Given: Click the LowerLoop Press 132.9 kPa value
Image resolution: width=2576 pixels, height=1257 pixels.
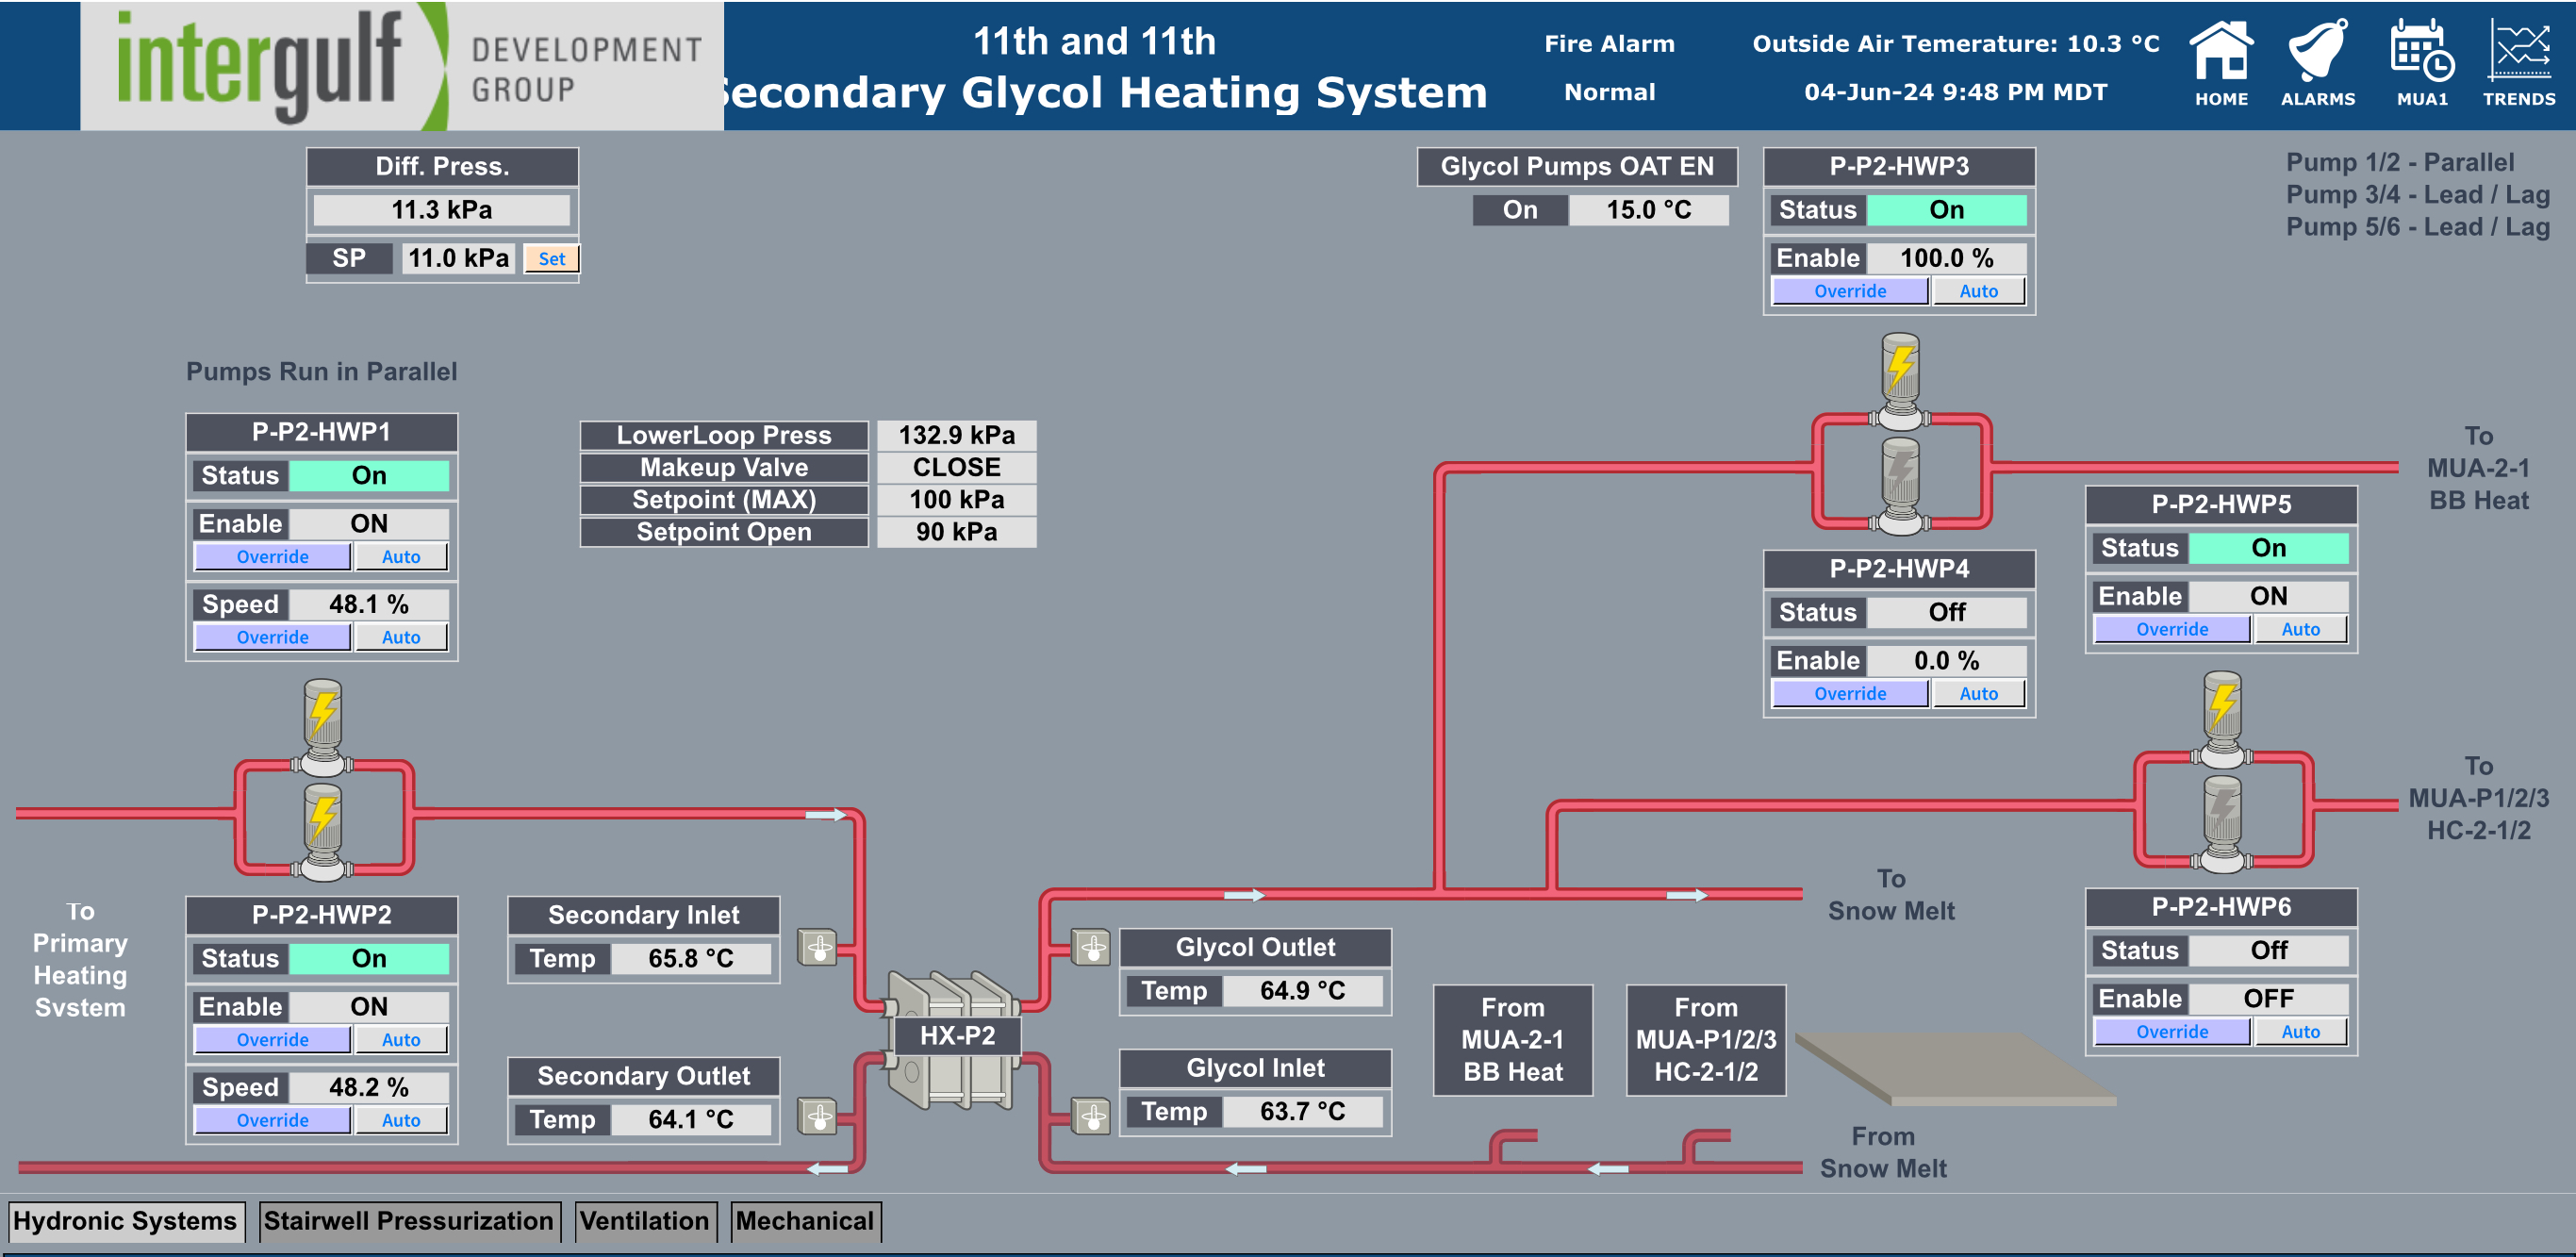Looking at the screenshot, I should point(956,435).
